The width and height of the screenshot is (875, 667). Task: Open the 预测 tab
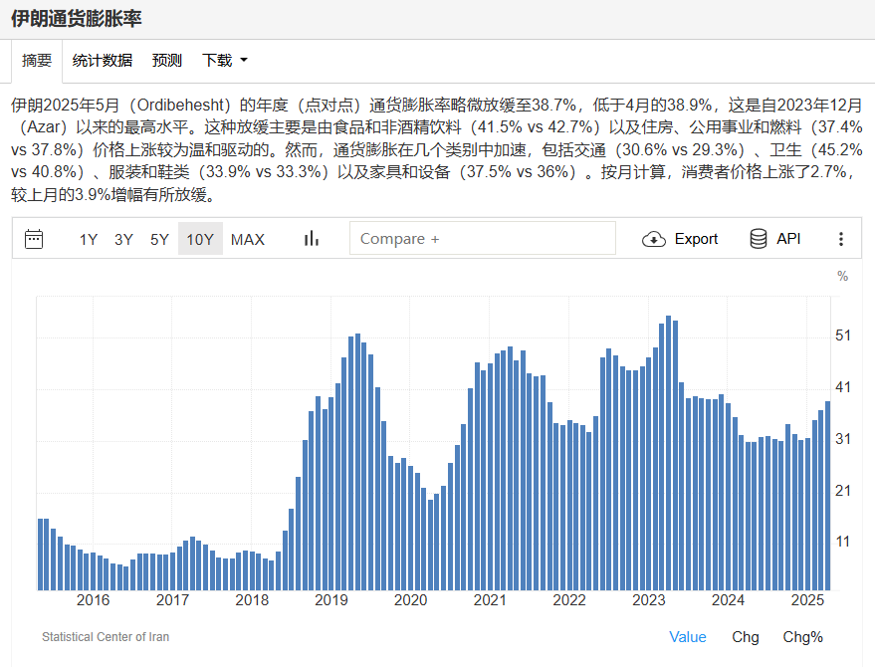(167, 61)
